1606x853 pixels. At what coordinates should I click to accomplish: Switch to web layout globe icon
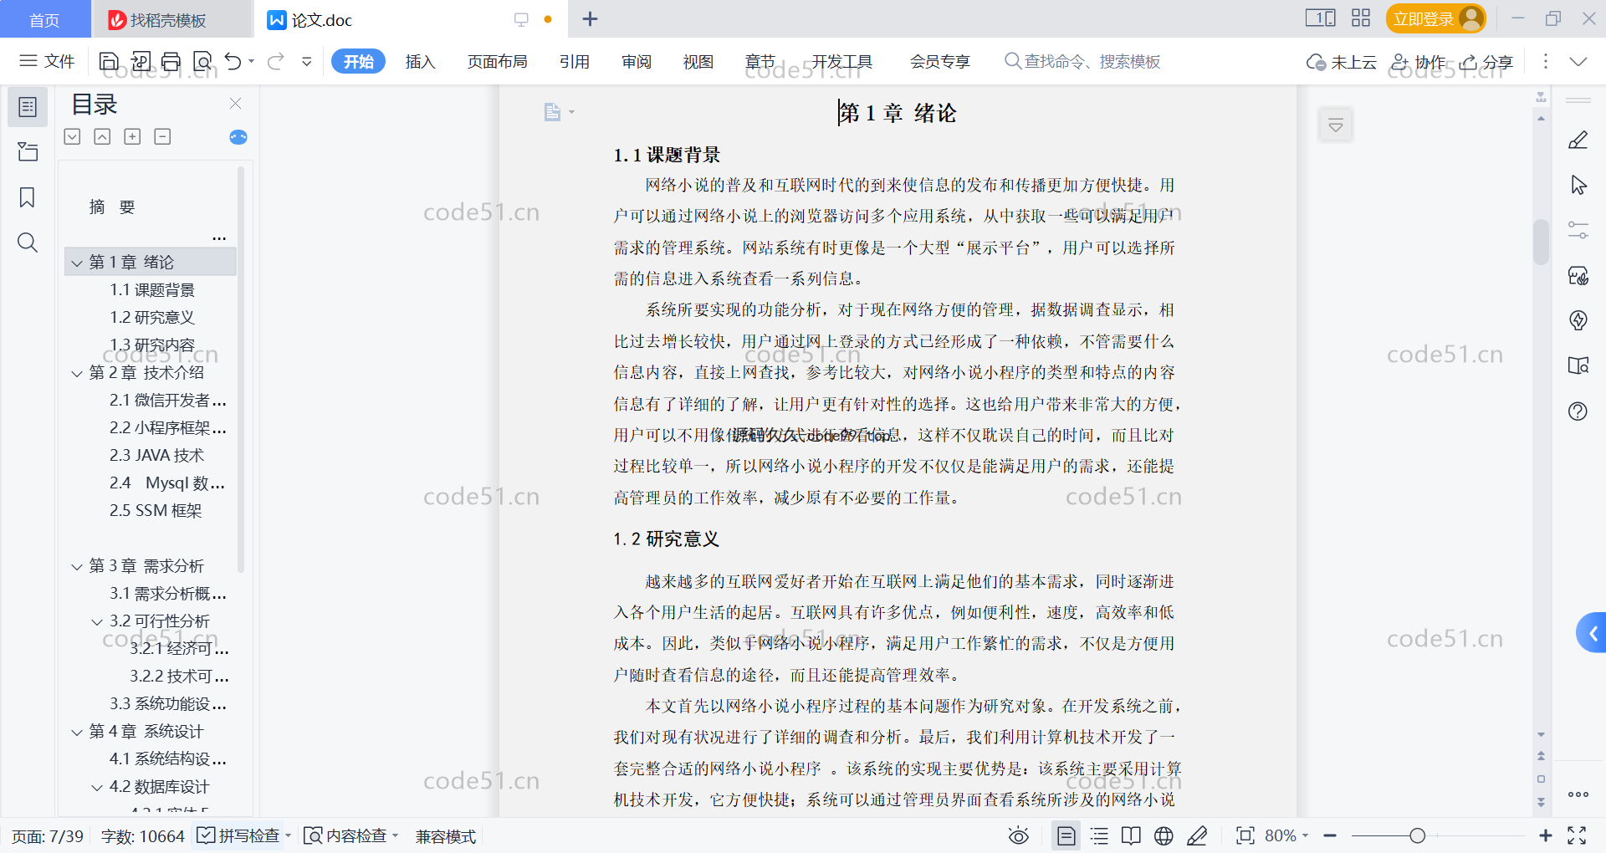coord(1164,835)
